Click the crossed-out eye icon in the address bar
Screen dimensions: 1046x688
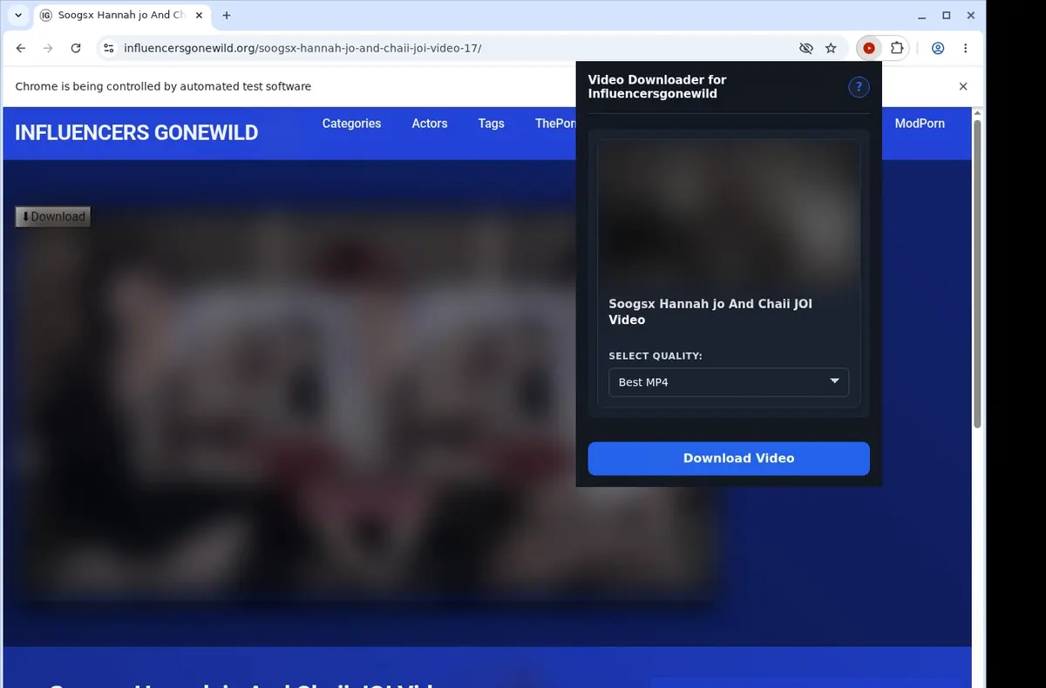tap(806, 49)
